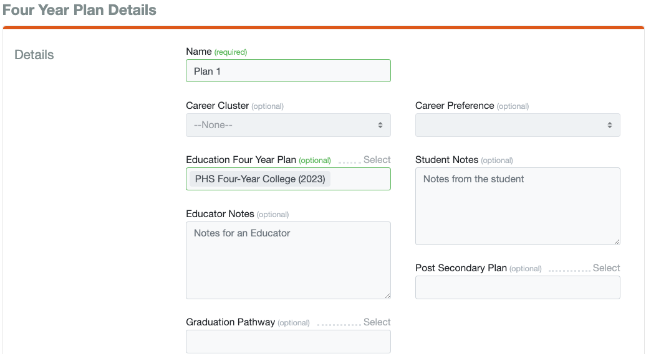The height and width of the screenshot is (354, 646).
Task: Click into the Educator Notes text area
Action: tap(288, 260)
